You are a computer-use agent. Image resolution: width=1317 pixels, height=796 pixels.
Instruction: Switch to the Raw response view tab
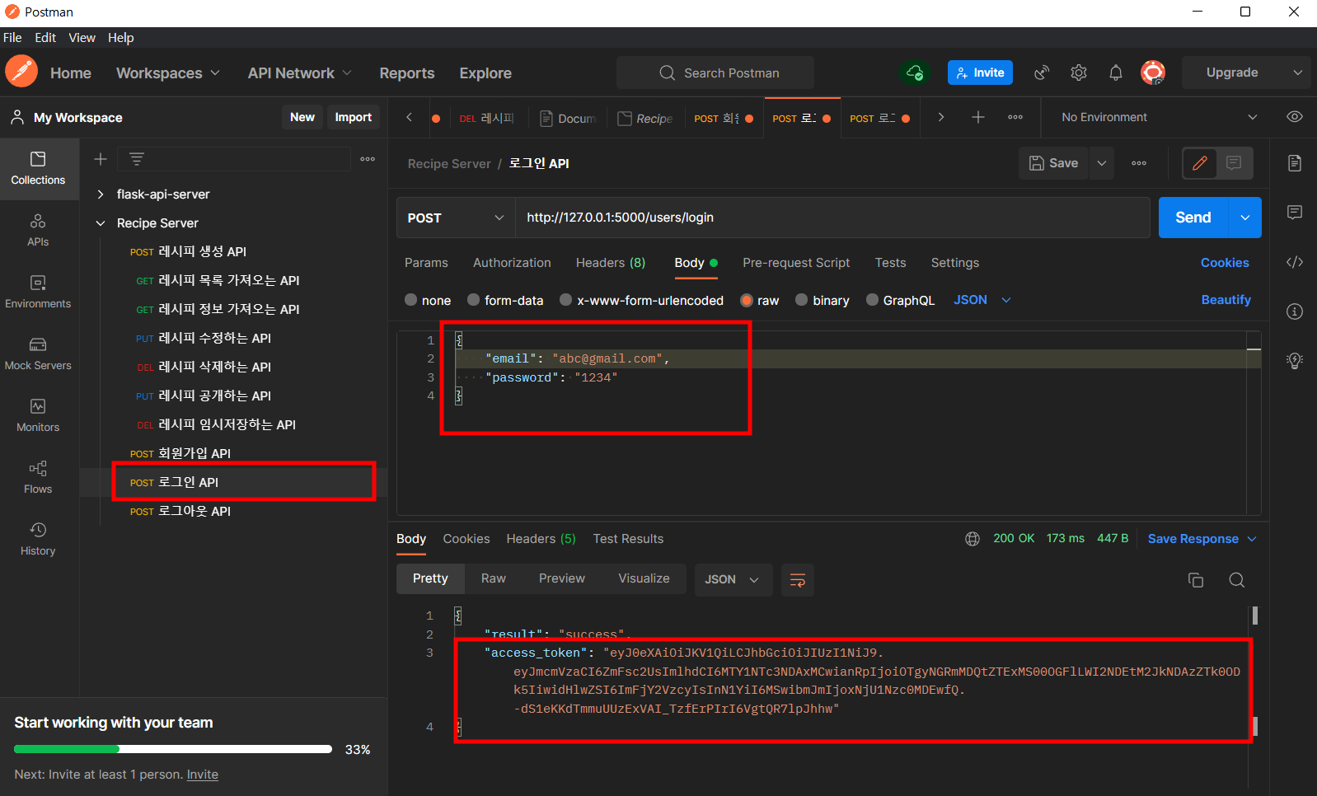(x=494, y=578)
